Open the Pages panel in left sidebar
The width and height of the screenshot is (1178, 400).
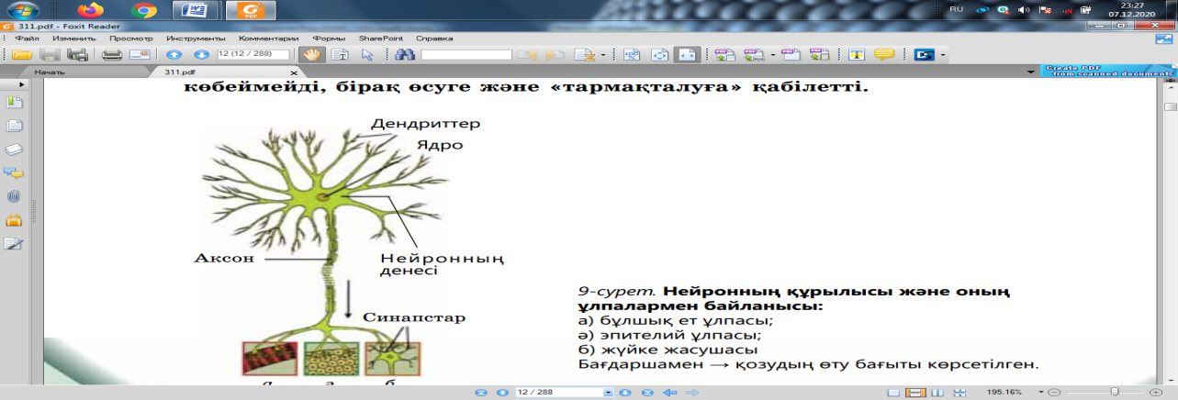[x=14, y=127]
